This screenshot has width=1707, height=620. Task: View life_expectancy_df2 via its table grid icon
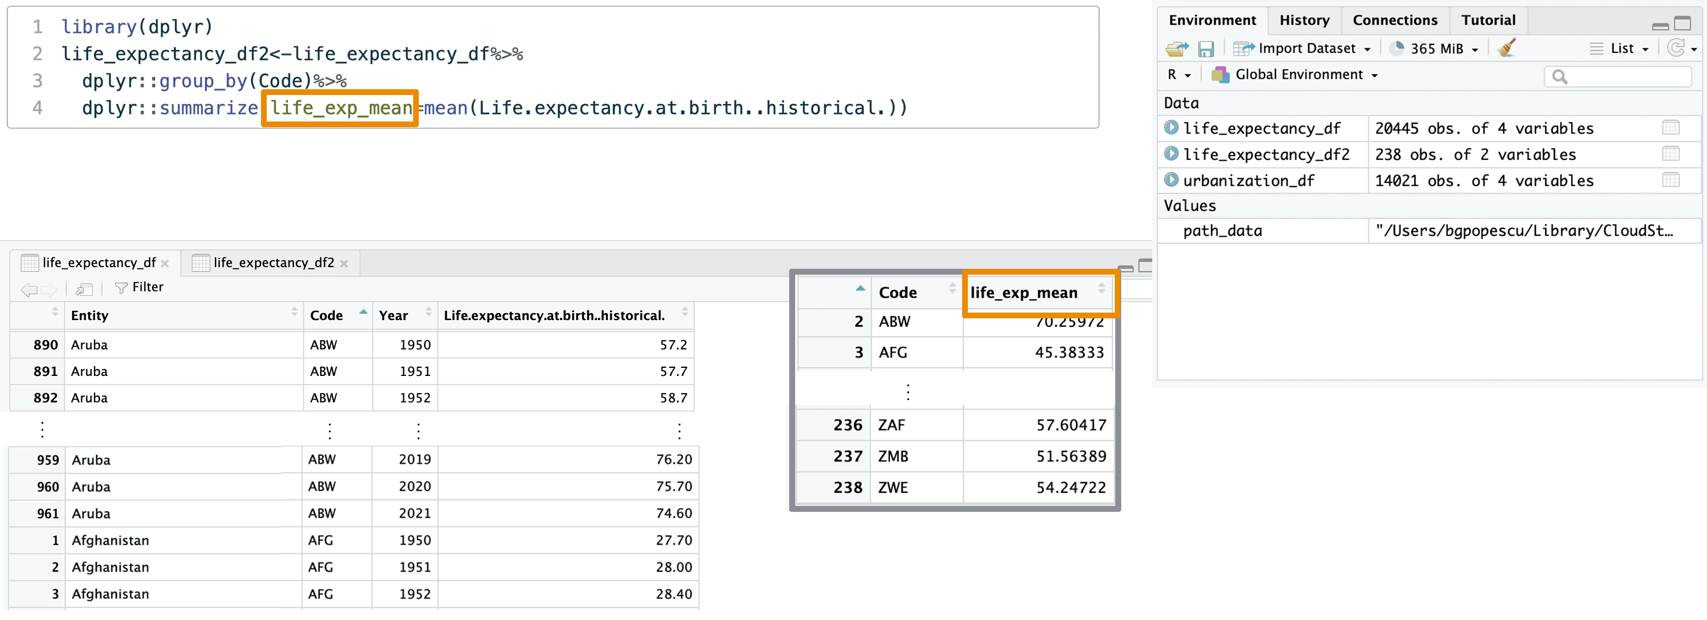pyautogui.click(x=1671, y=154)
